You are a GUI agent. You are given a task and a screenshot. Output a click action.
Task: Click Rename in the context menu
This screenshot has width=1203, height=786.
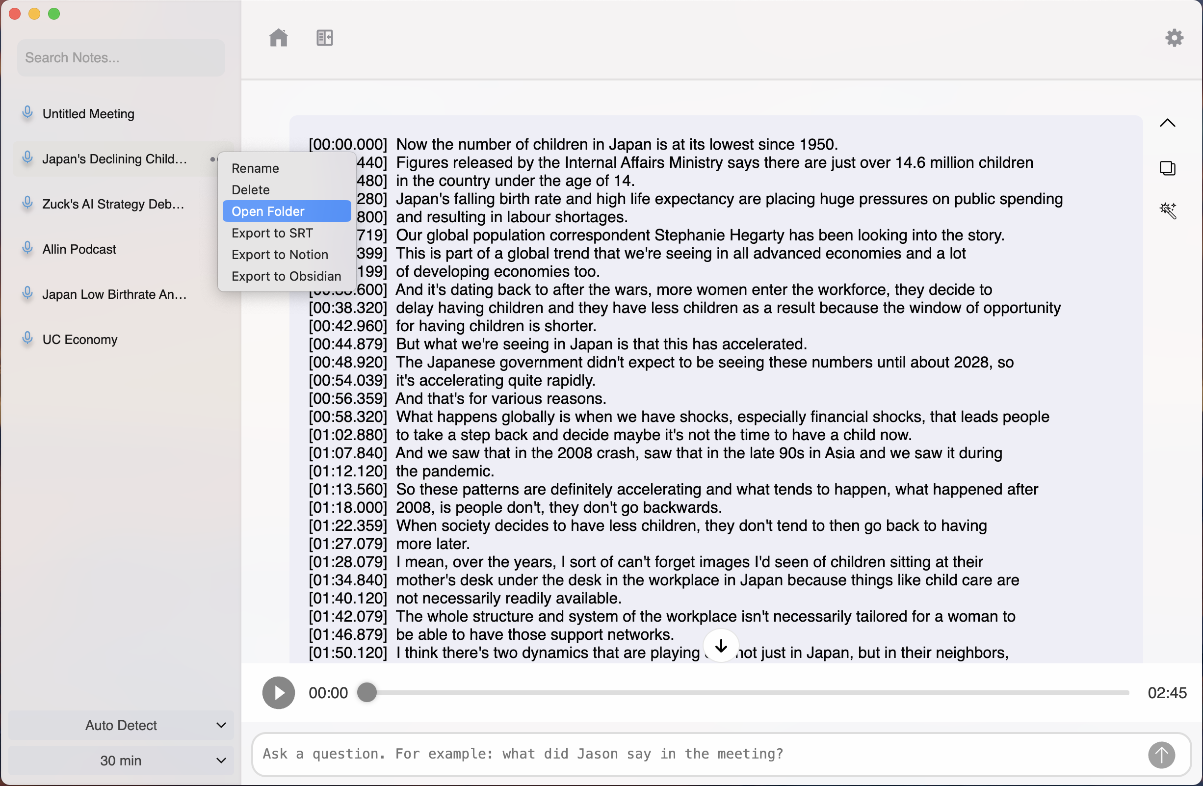pyautogui.click(x=255, y=168)
